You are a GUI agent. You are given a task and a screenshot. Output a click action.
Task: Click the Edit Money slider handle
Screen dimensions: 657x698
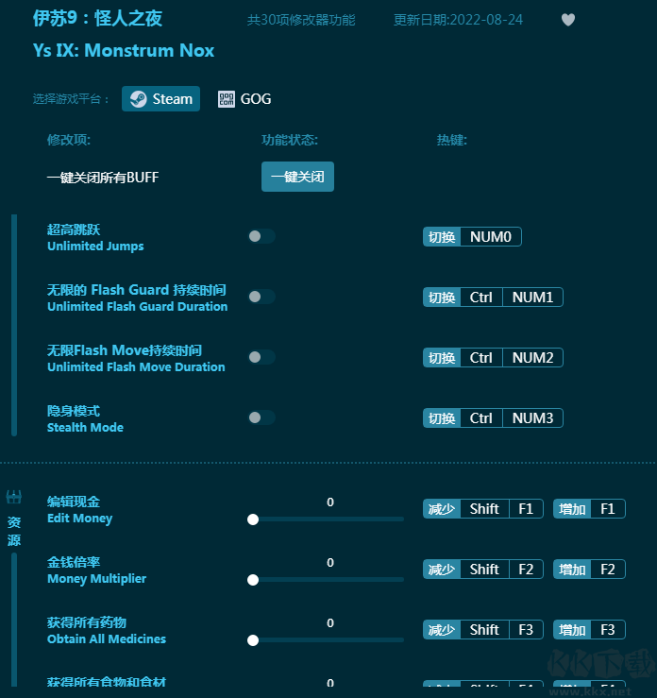click(253, 519)
